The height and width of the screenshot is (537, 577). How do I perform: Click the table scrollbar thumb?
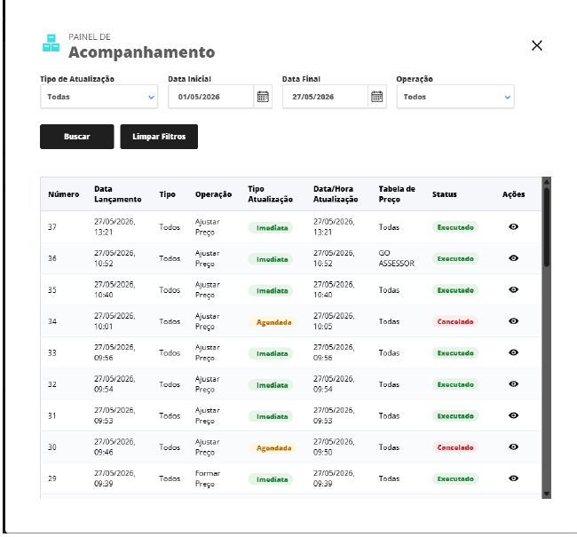(x=547, y=226)
